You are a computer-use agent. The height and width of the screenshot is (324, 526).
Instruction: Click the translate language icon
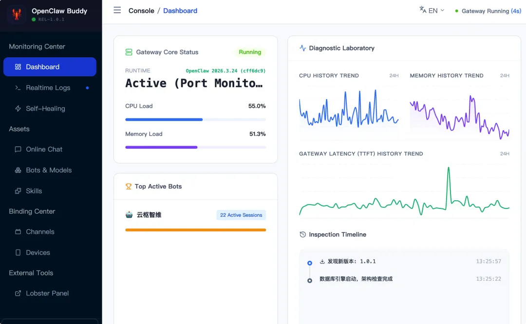click(423, 10)
